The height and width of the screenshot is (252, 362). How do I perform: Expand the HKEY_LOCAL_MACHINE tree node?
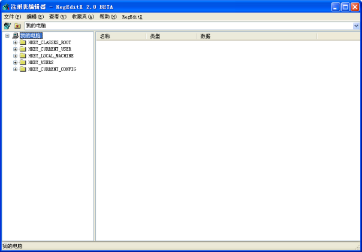pyautogui.click(x=15, y=56)
